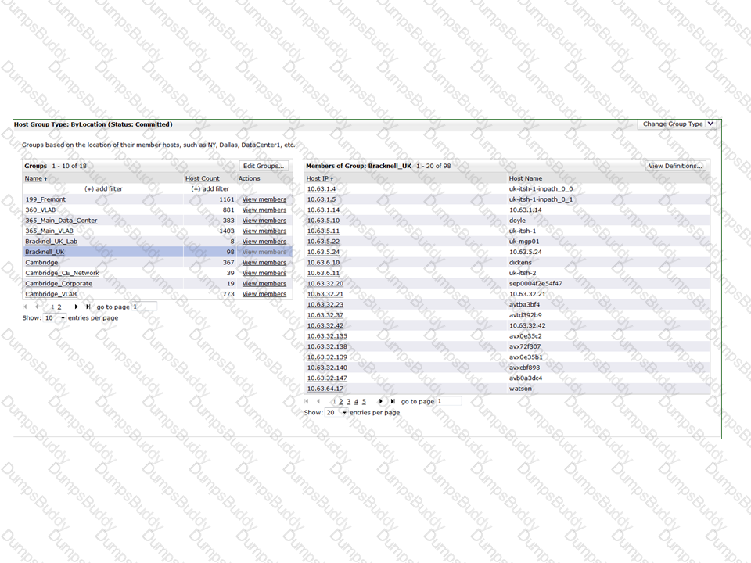The height and width of the screenshot is (563, 751).
Task: Open host IP 10.63.32.140
Action: click(327, 368)
